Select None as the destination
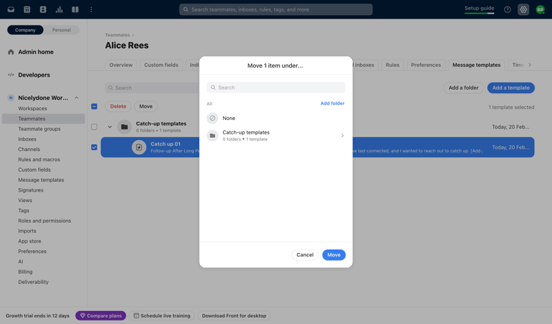 (276, 118)
